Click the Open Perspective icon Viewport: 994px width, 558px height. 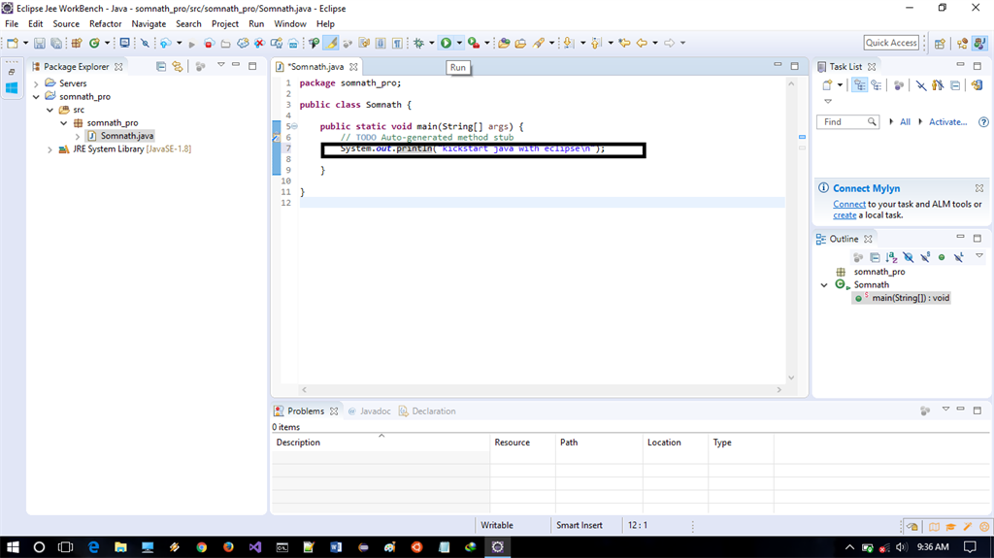pos(940,43)
